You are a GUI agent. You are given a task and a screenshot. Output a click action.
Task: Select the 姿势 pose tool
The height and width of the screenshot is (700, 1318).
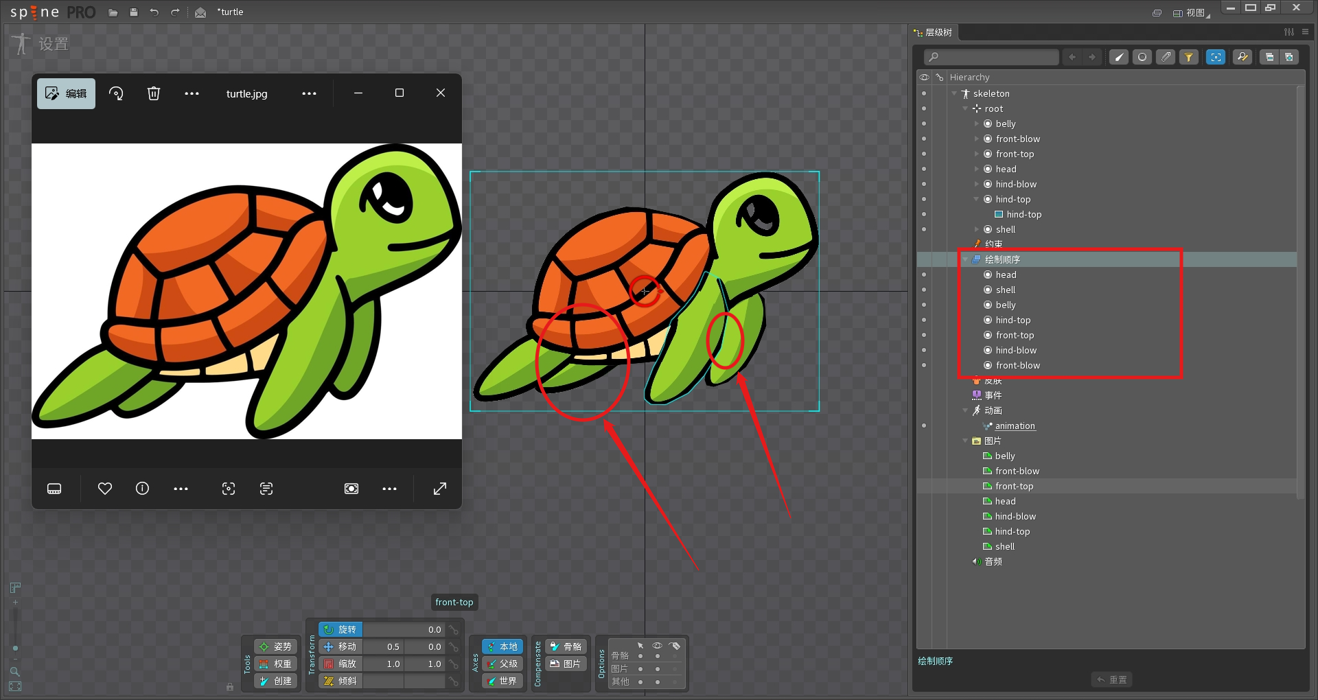[x=275, y=646]
